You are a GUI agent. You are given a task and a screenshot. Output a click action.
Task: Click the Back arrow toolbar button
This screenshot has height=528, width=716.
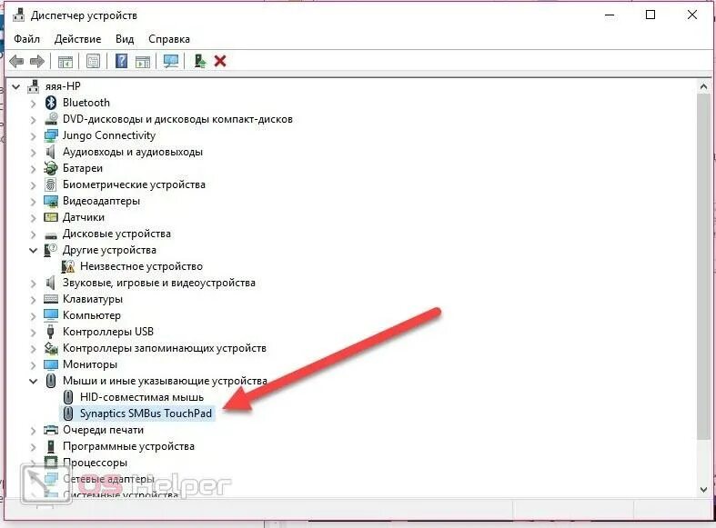(16, 61)
